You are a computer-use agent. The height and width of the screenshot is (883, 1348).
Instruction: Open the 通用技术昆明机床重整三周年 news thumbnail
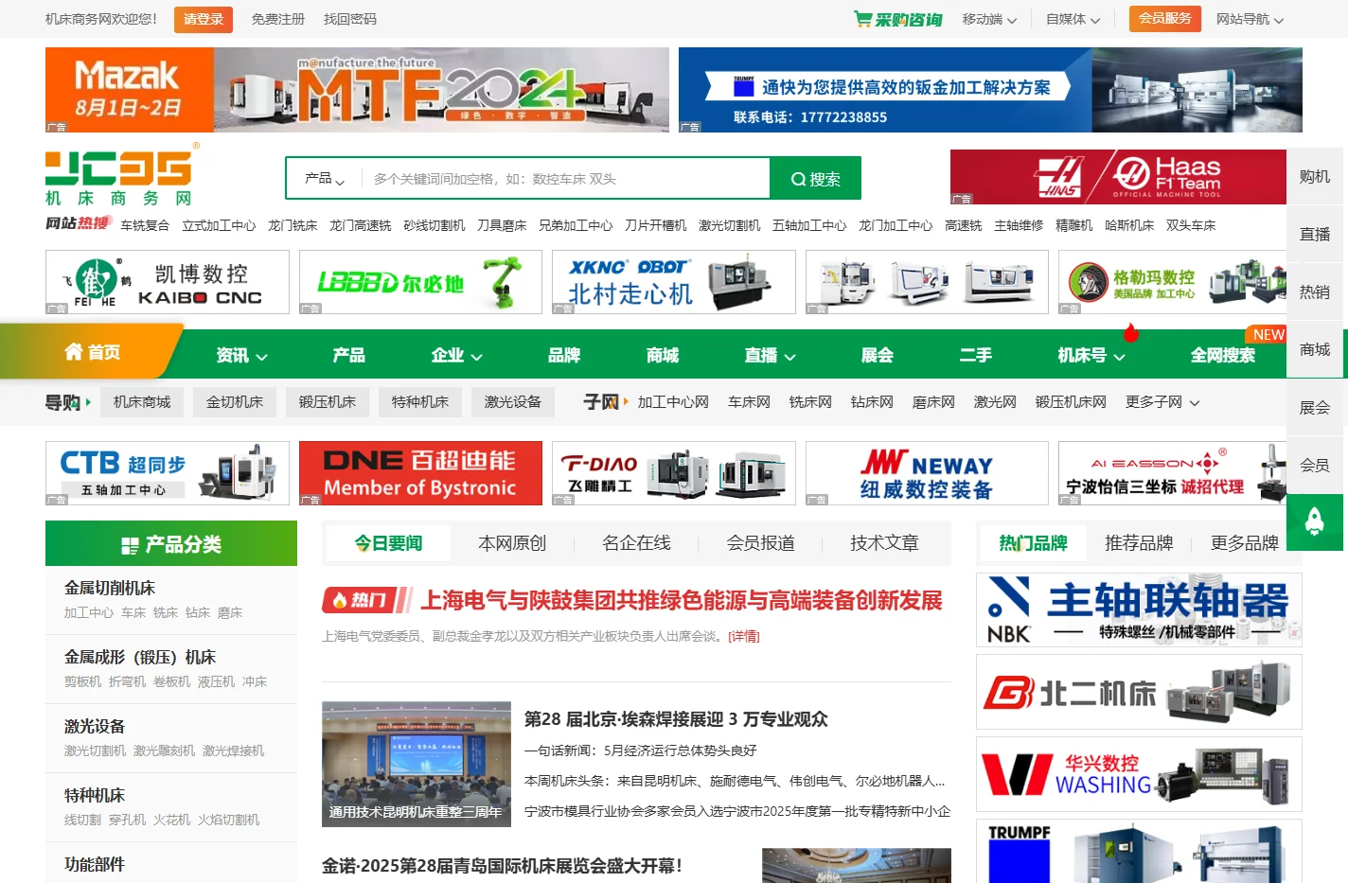(x=417, y=764)
